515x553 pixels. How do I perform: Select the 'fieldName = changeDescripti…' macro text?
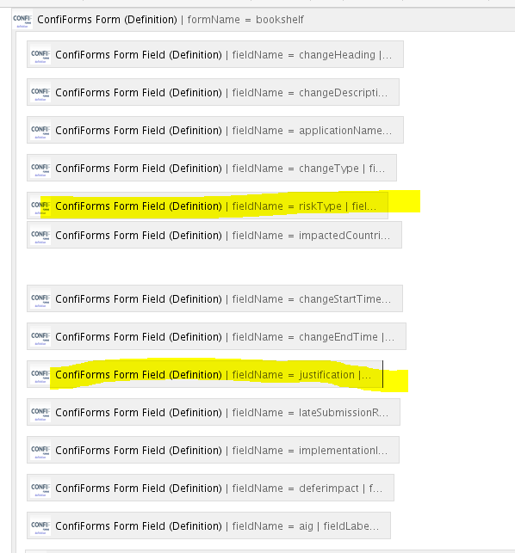(310, 93)
